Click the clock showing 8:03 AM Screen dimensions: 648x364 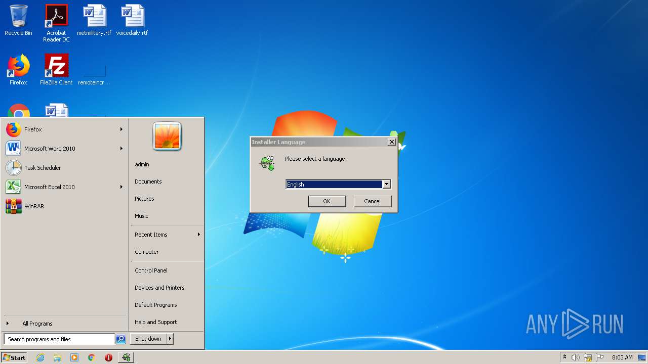tap(622, 357)
